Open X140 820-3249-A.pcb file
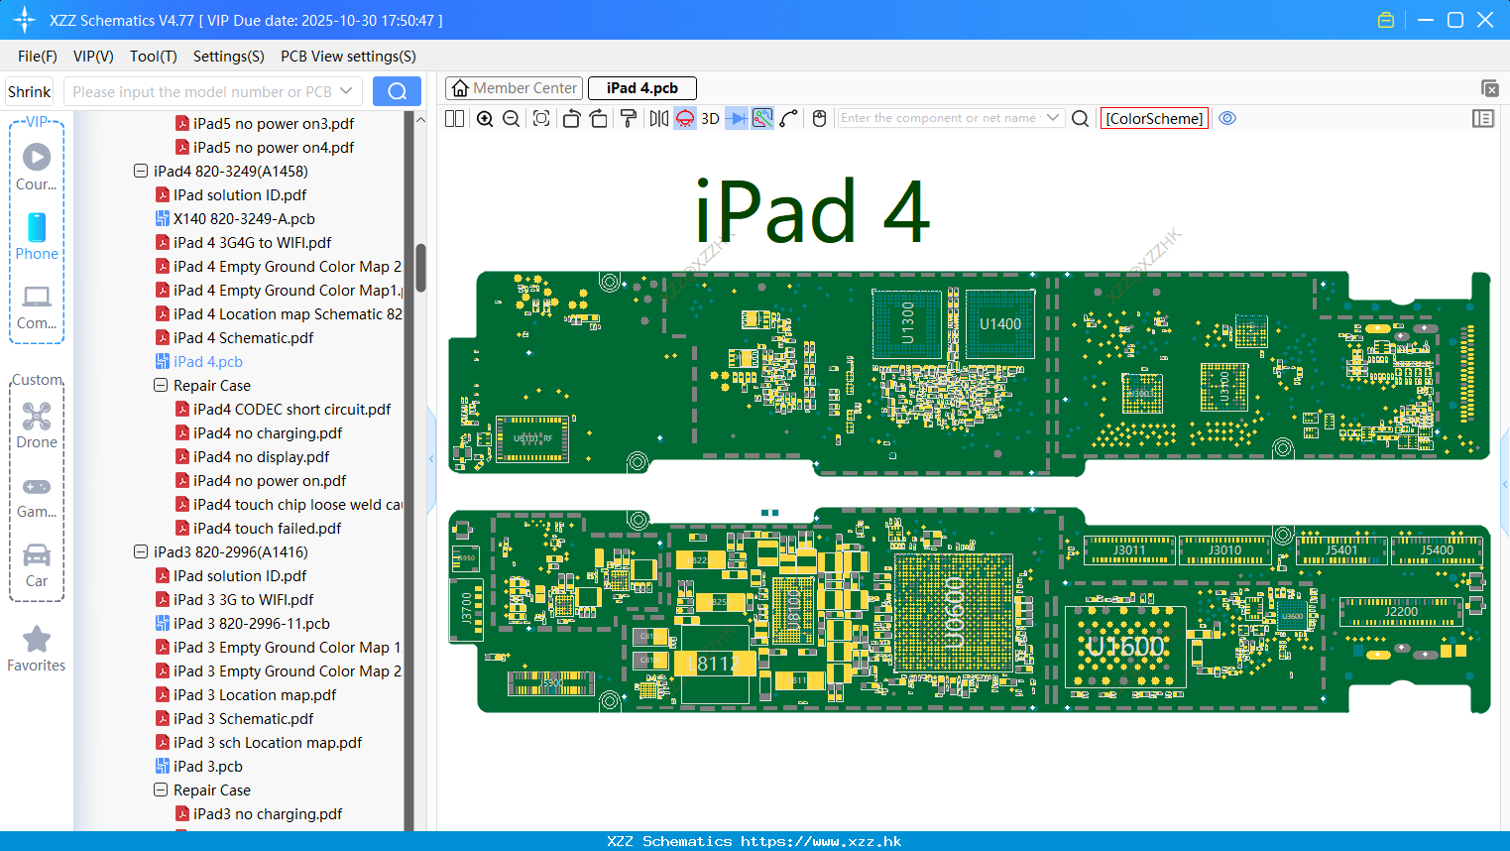Image resolution: width=1510 pixels, height=851 pixels. (x=244, y=218)
